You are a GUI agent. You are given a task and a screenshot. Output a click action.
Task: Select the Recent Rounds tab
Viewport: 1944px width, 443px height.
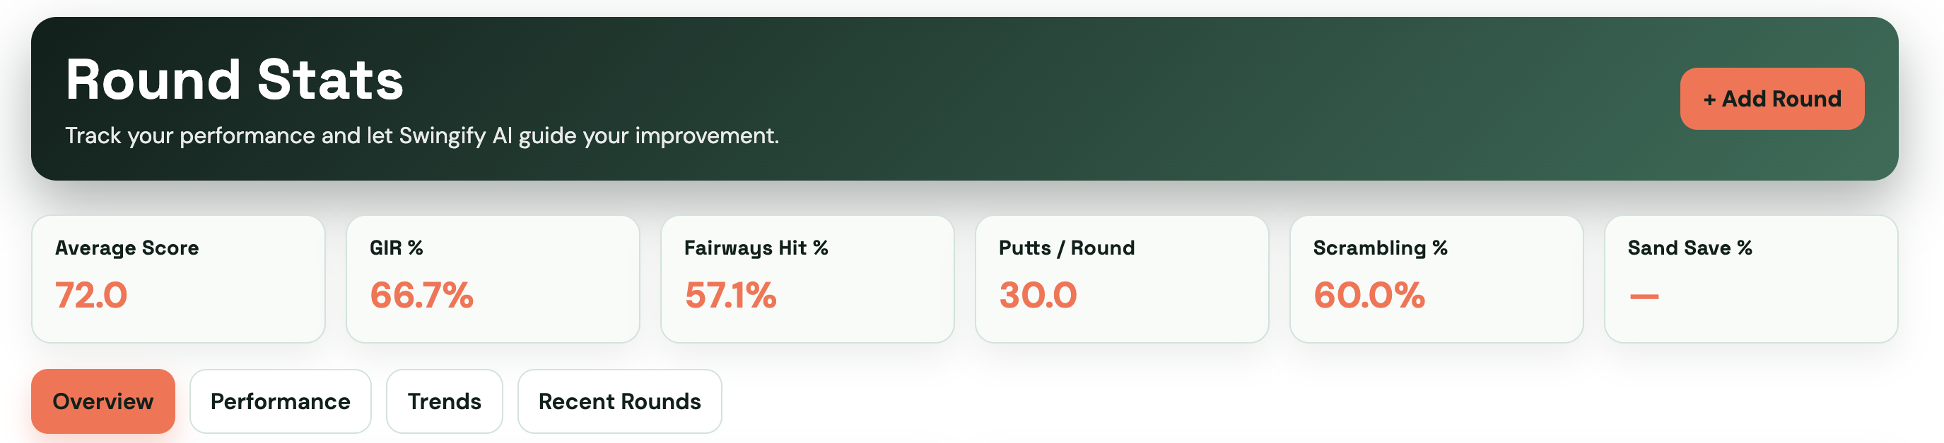click(619, 401)
